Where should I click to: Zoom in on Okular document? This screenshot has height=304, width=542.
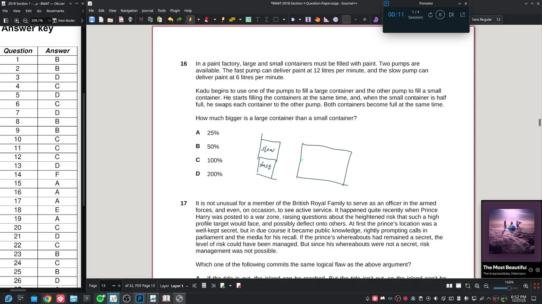point(17,20)
